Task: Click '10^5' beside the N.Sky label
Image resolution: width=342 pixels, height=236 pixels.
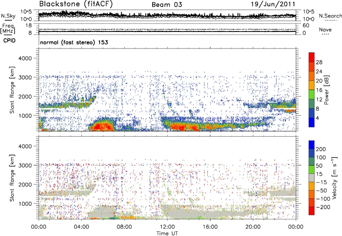Action: [26, 12]
